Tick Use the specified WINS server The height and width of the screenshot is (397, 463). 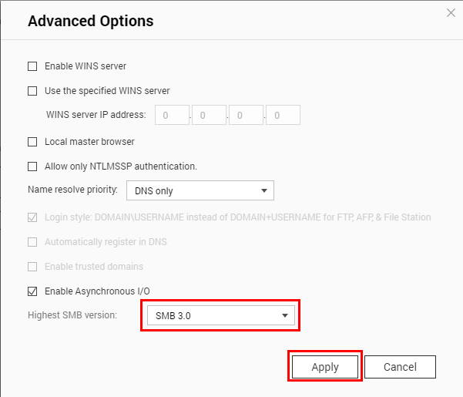[x=32, y=91]
